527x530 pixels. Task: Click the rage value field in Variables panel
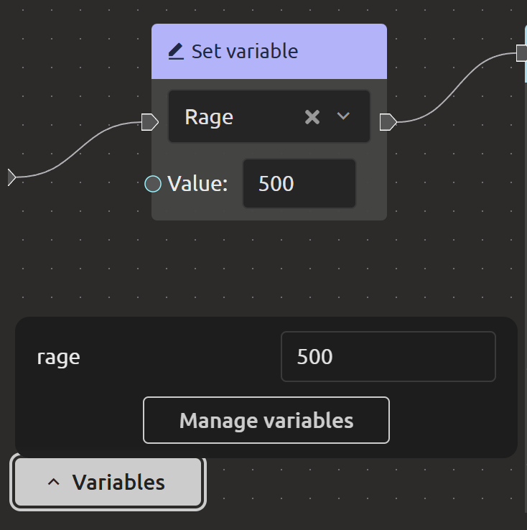point(388,356)
